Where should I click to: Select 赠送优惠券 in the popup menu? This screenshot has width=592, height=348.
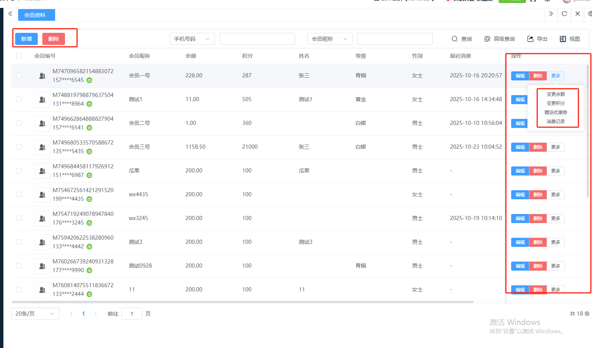coord(556,112)
